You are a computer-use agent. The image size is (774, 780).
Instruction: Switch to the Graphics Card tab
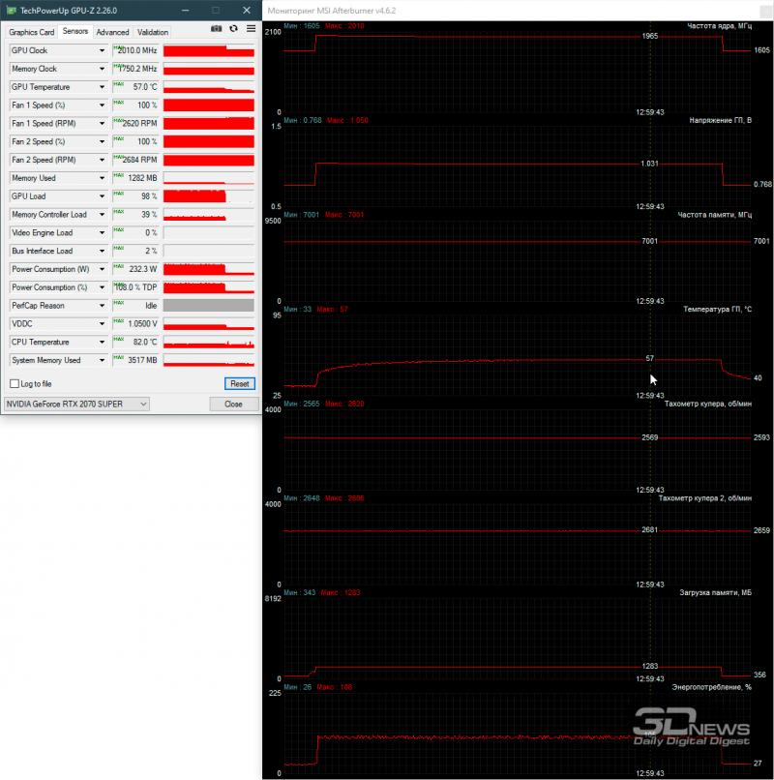click(31, 32)
